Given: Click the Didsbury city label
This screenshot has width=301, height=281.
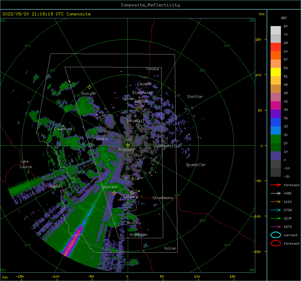Looking at the screenshot, I should pos(126,150).
